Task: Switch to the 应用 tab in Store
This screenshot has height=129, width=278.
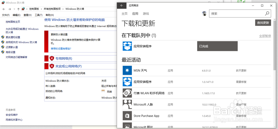Action: click(x=135, y=14)
